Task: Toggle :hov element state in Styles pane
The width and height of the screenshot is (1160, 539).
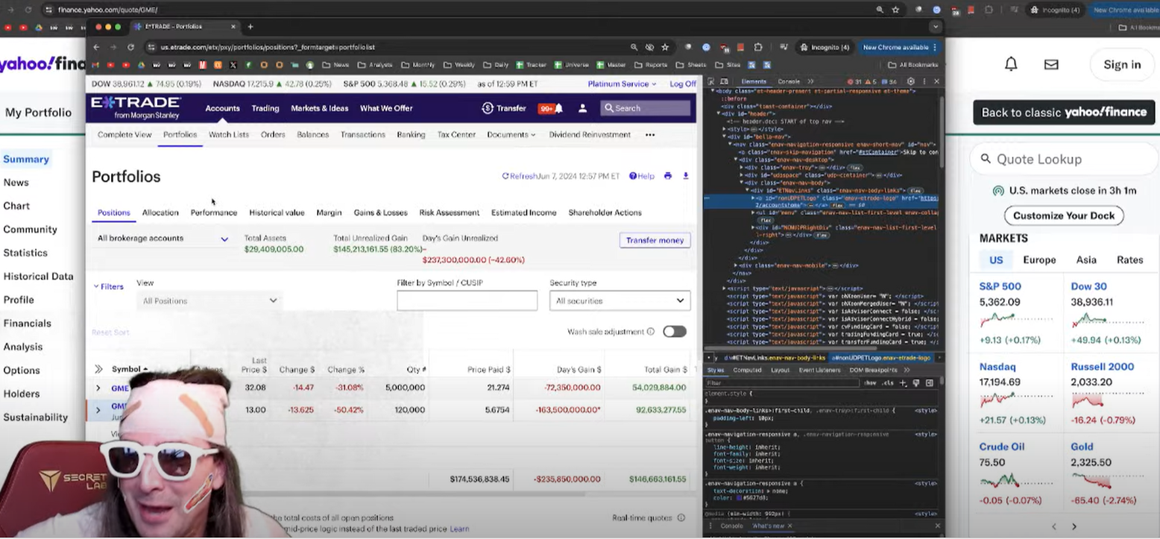Action: point(869,383)
